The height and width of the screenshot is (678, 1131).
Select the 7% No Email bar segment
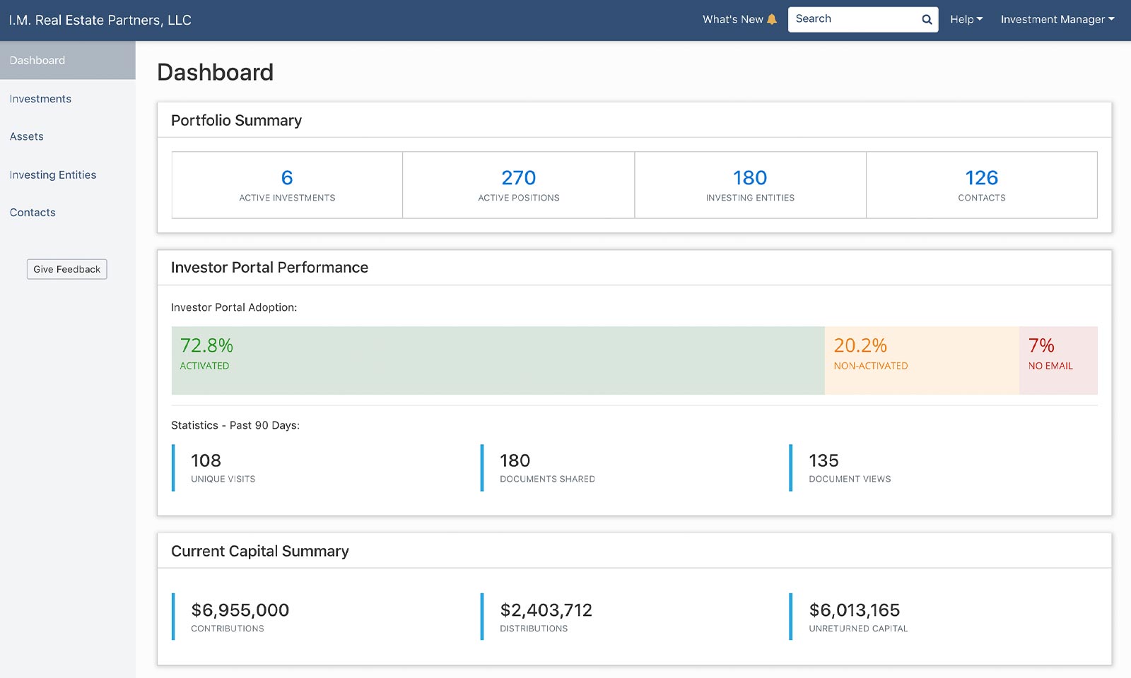(x=1058, y=360)
